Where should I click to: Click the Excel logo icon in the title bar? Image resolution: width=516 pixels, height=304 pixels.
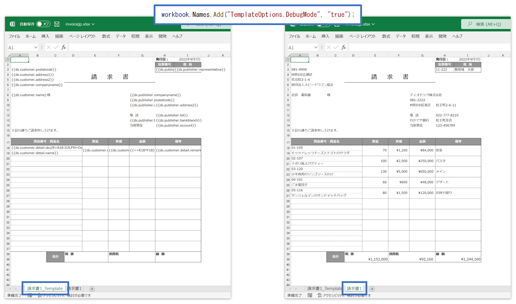point(12,24)
